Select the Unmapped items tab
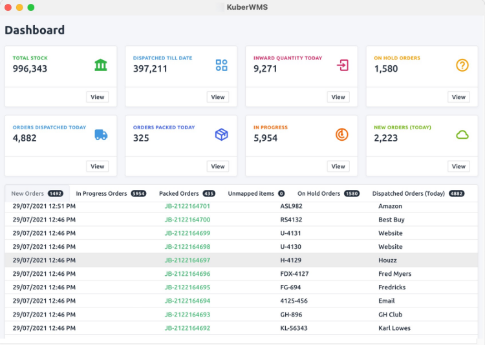Image resolution: width=485 pixels, height=345 pixels. 251,193
